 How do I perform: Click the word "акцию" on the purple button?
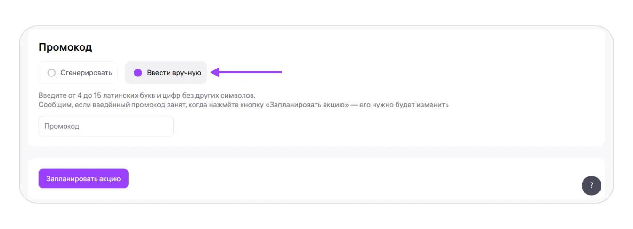point(110,179)
